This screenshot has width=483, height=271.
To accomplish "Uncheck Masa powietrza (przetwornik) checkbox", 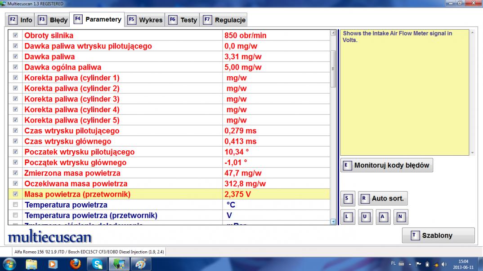I will 16,194.
